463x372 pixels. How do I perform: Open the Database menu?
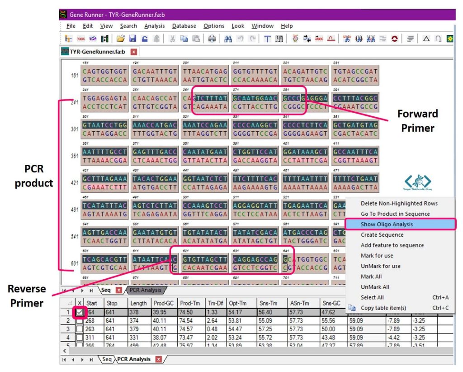(184, 26)
